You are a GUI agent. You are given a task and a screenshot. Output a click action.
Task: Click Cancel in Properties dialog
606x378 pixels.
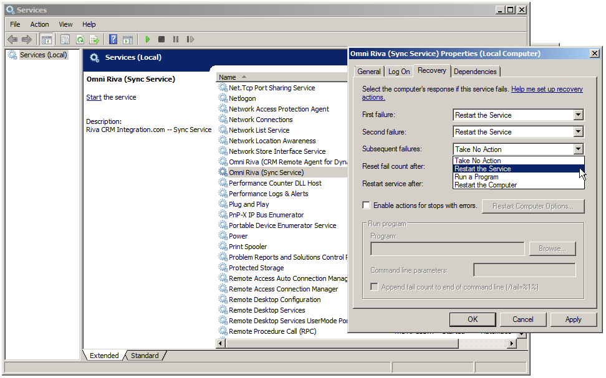[x=523, y=319]
